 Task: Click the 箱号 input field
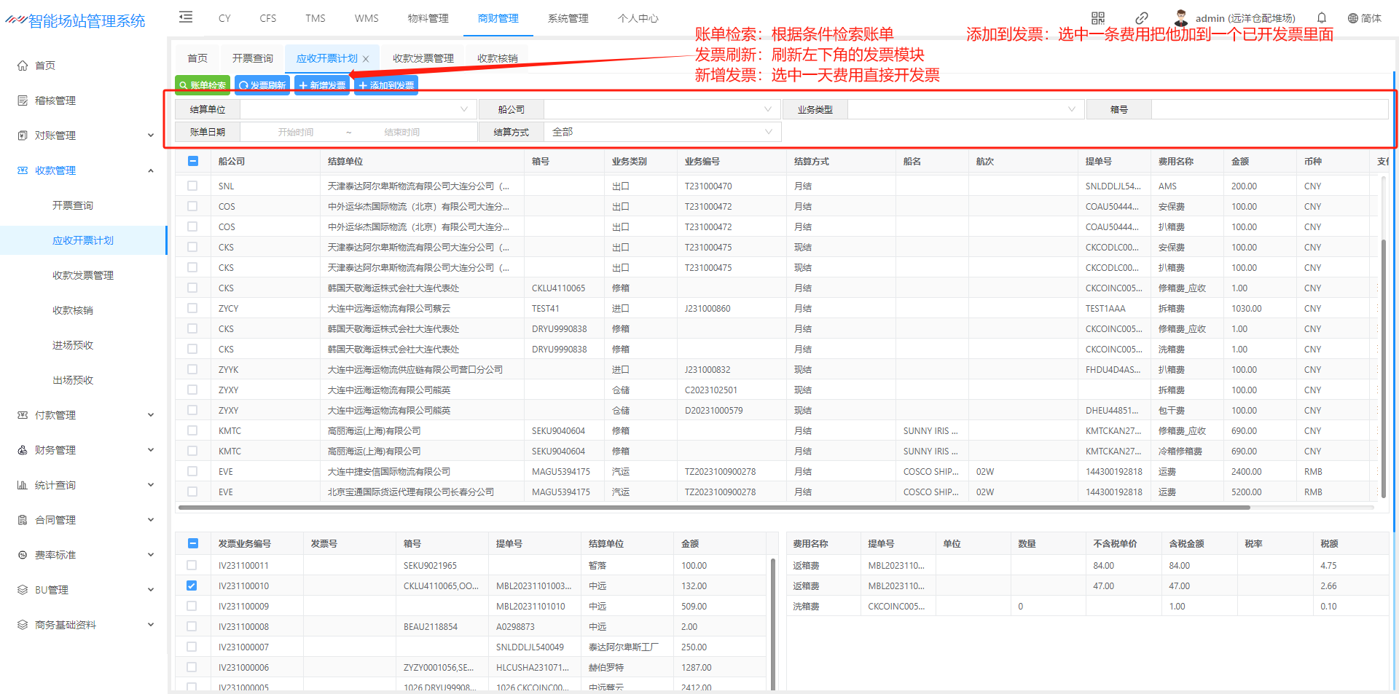pos(1268,109)
